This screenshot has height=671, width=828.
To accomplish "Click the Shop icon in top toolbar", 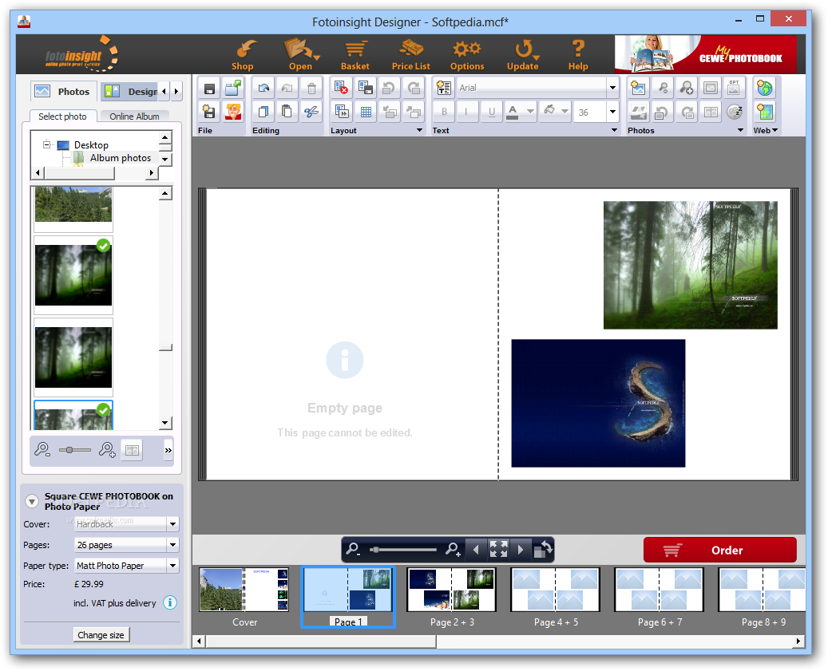I will (x=243, y=55).
